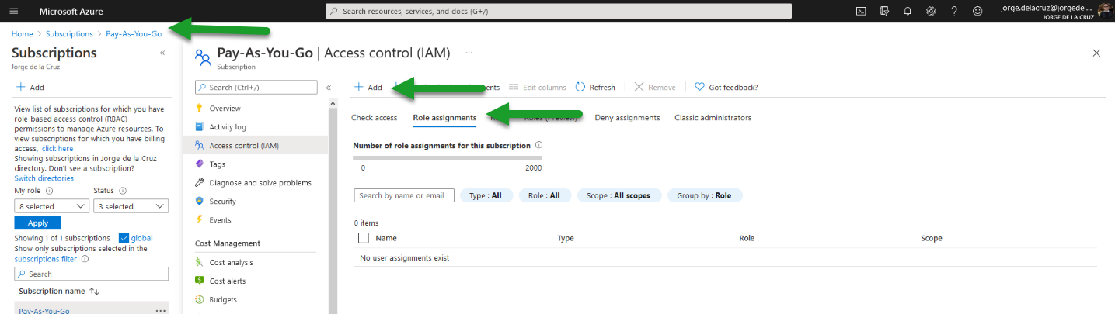Open the feedback smiley icon

[977, 11]
